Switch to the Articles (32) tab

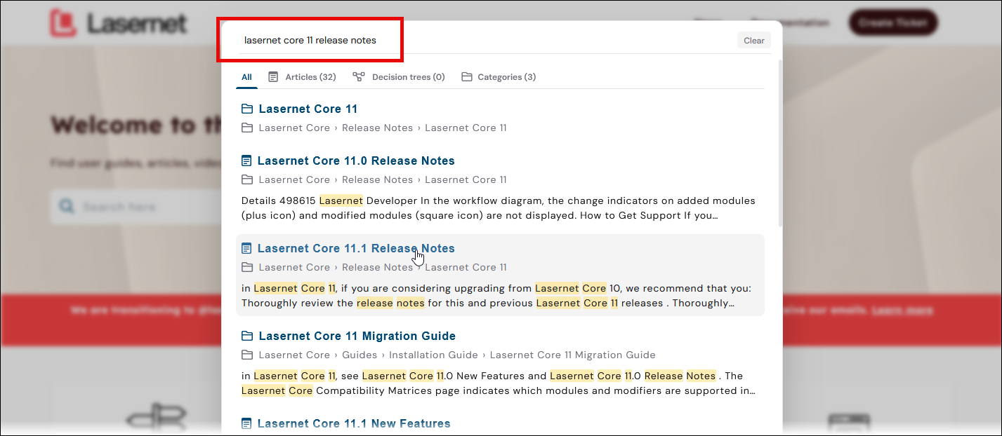coord(302,77)
